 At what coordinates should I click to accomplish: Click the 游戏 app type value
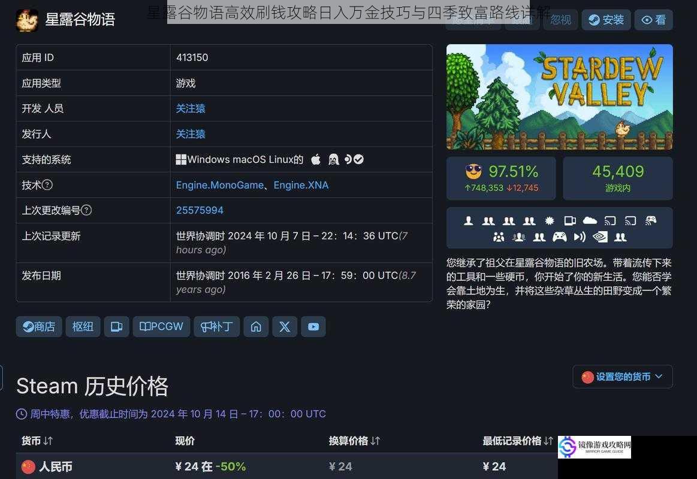186,83
